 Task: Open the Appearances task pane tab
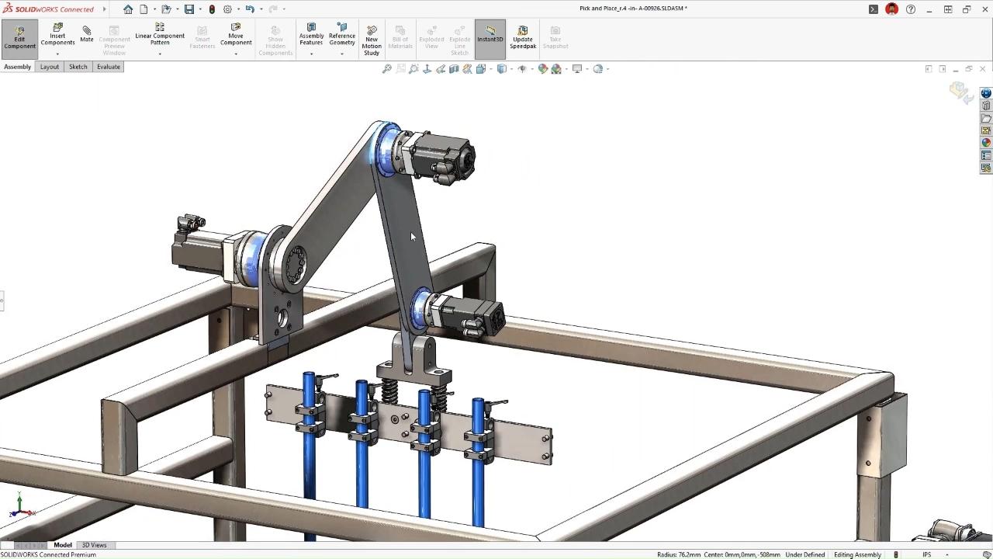986,143
